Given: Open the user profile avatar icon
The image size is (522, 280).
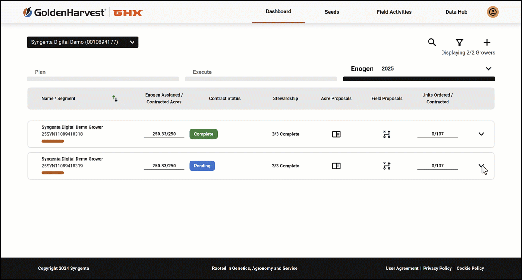Looking at the screenshot, I should click(493, 12).
